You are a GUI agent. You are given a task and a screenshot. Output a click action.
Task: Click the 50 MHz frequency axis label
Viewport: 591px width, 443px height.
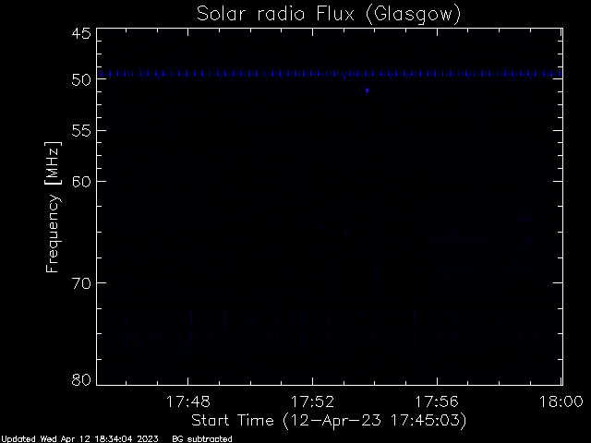pyautogui.click(x=81, y=80)
